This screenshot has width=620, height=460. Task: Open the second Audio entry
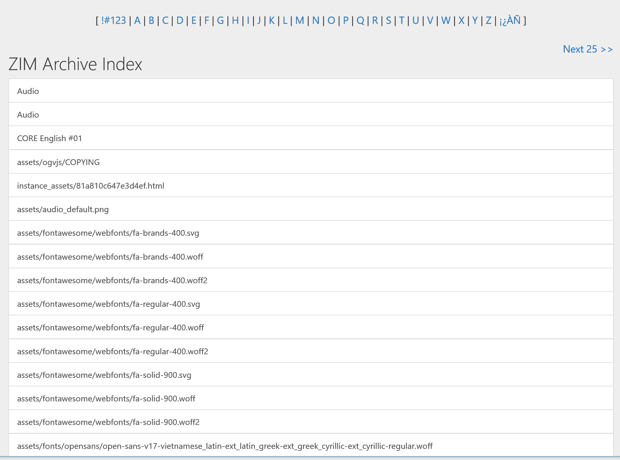28,115
